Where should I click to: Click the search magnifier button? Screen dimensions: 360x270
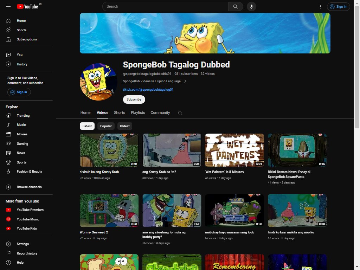pyautogui.click(x=236, y=6)
